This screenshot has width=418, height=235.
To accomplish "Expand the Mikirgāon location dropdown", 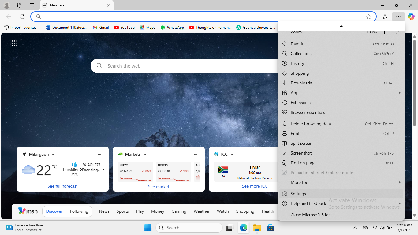I will pos(53,155).
